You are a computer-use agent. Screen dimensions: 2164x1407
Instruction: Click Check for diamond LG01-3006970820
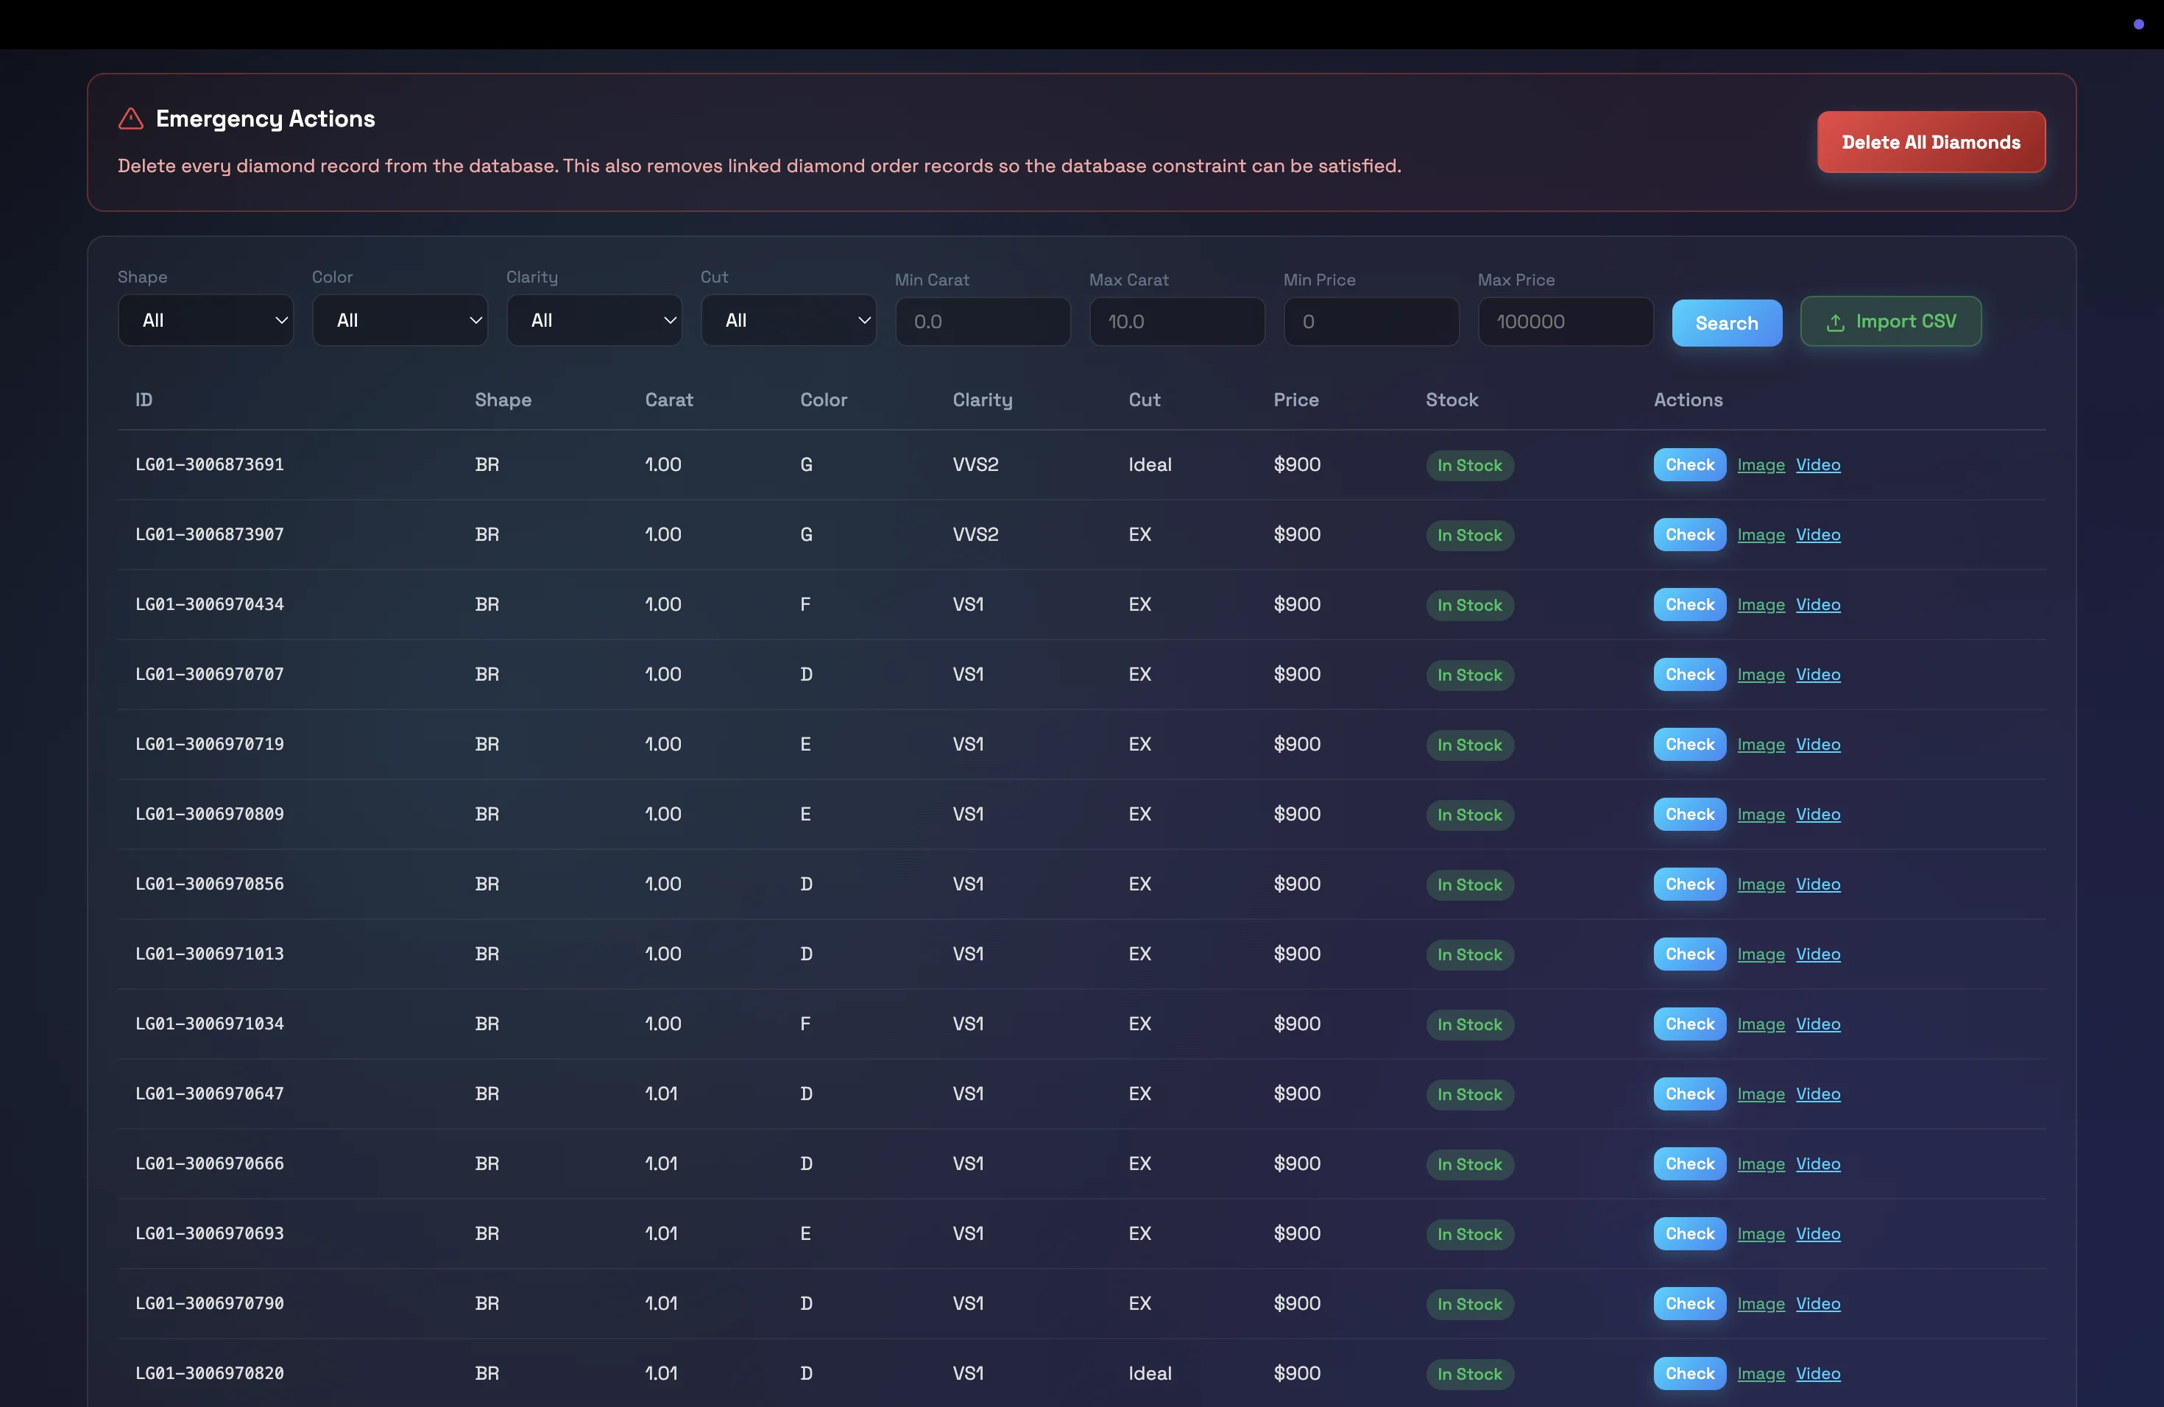[x=1689, y=1375]
